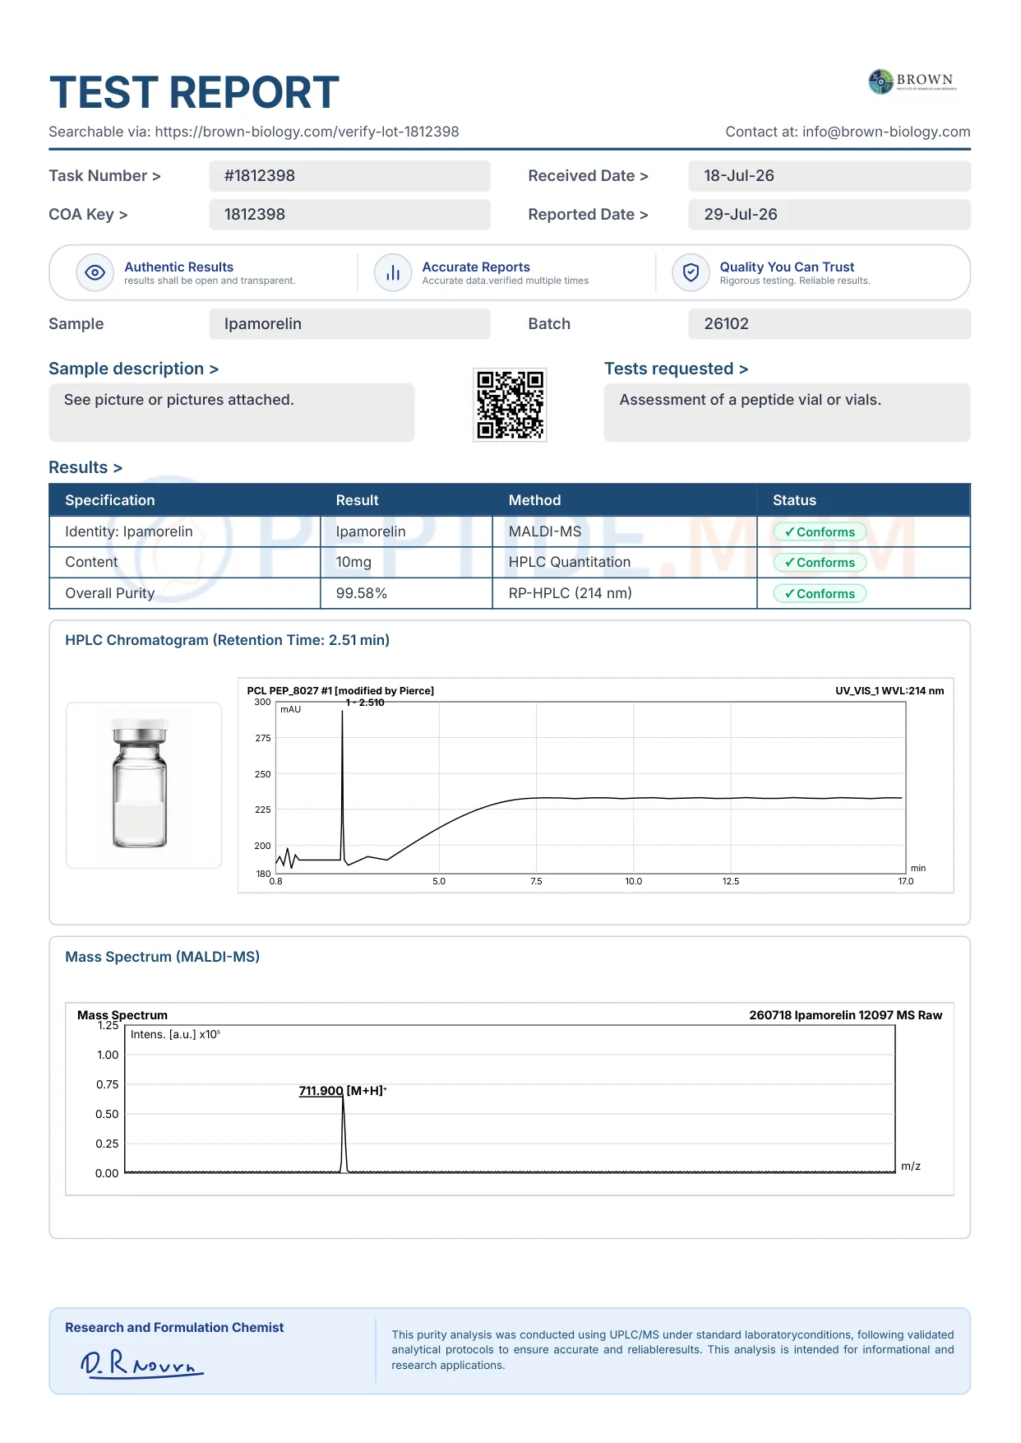
Task: Click the Tests requested heading
Action: pyautogui.click(x=676, y=369)
